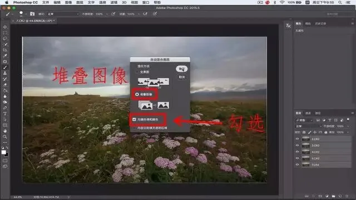This screenshot has height=200, width=356.
Task: Enable airbrush build-up in the options bar
Action: [x=145, y=14]
